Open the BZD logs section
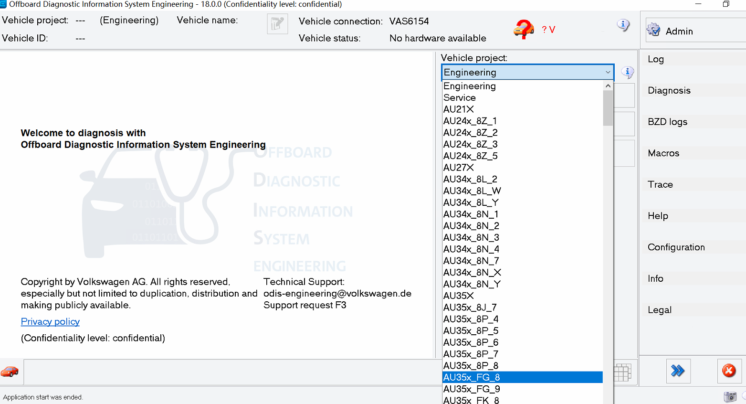This screenshot has height=404, width=746. coord(667,122)
